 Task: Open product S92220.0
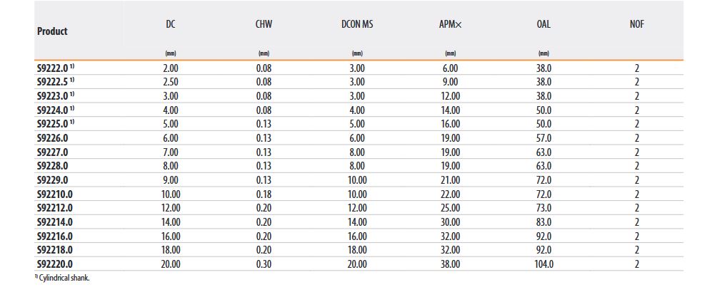(54, 264)
